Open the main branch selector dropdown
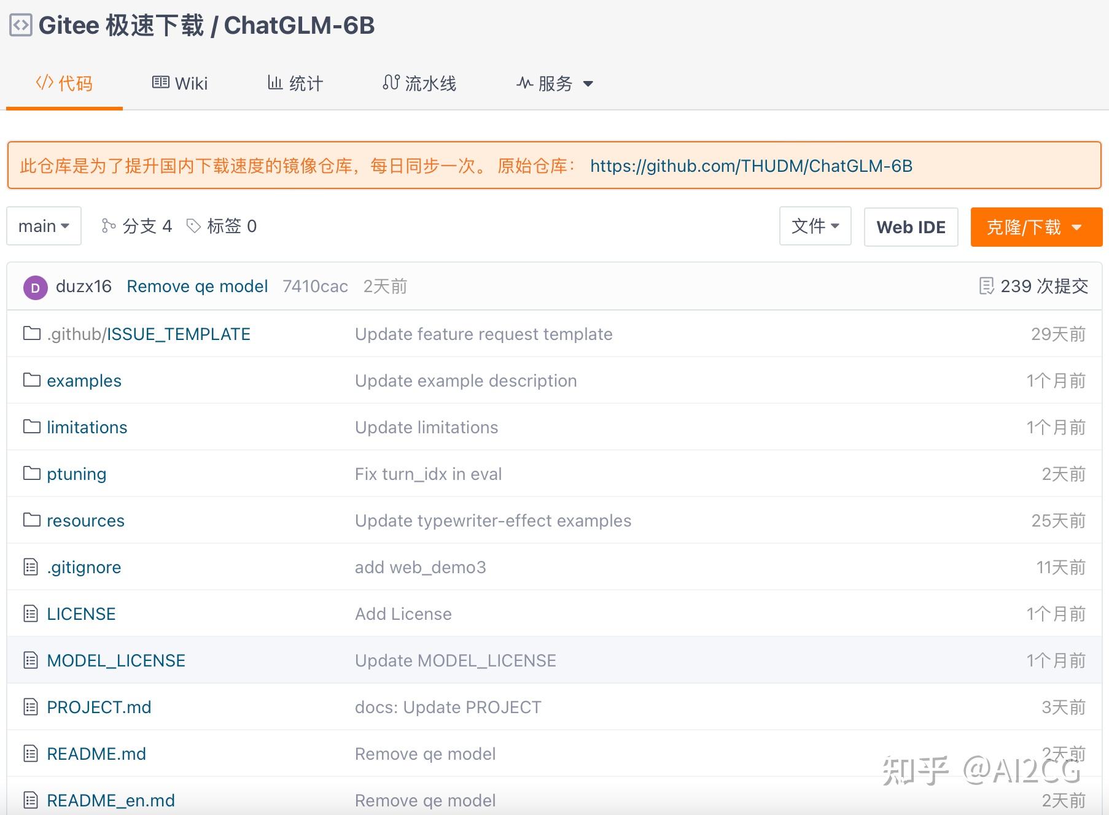Image resolution: width=1109 pixels, height=815 pixels. (43, 226)
